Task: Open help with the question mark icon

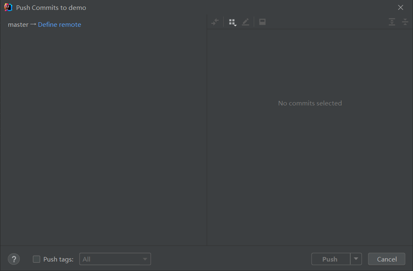Action: [x=14, y=259]
